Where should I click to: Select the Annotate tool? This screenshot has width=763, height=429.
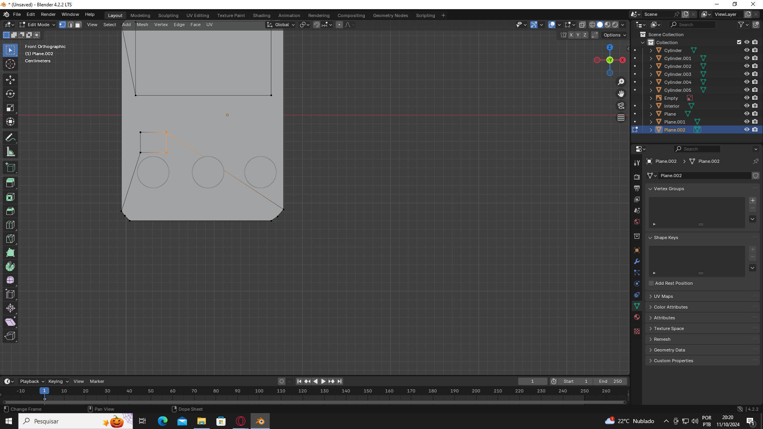coord(10,138)
